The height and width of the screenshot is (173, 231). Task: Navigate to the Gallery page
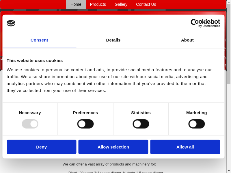click(121, 4)
